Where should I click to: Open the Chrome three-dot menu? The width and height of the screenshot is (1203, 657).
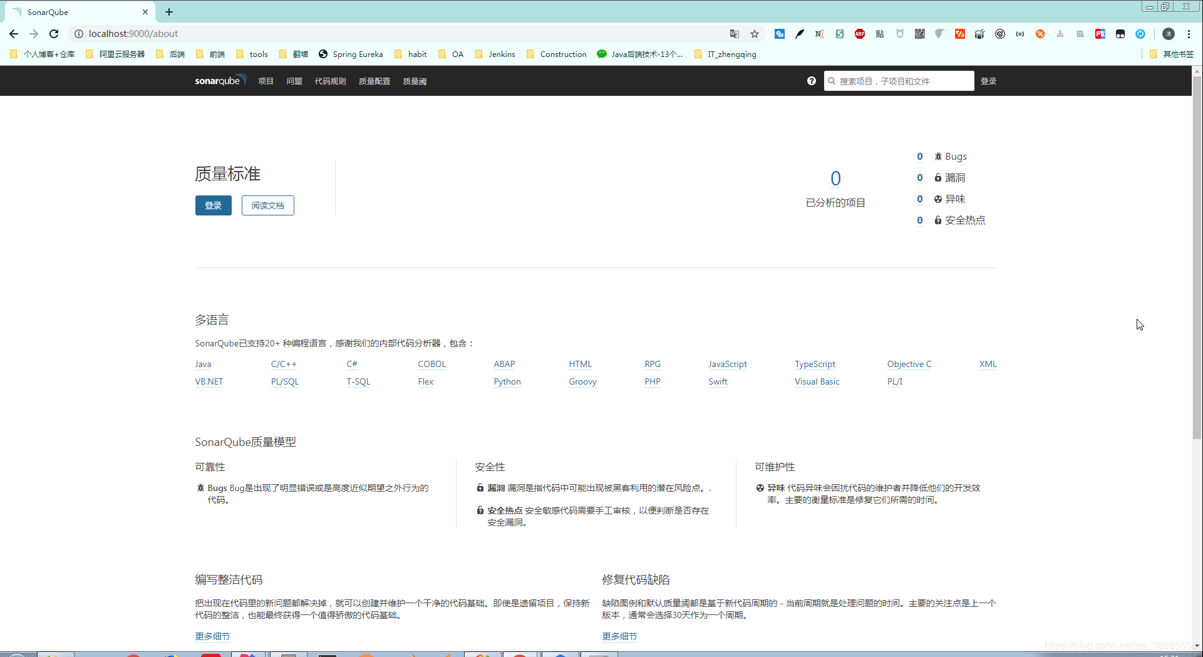tap(1189, 34)
